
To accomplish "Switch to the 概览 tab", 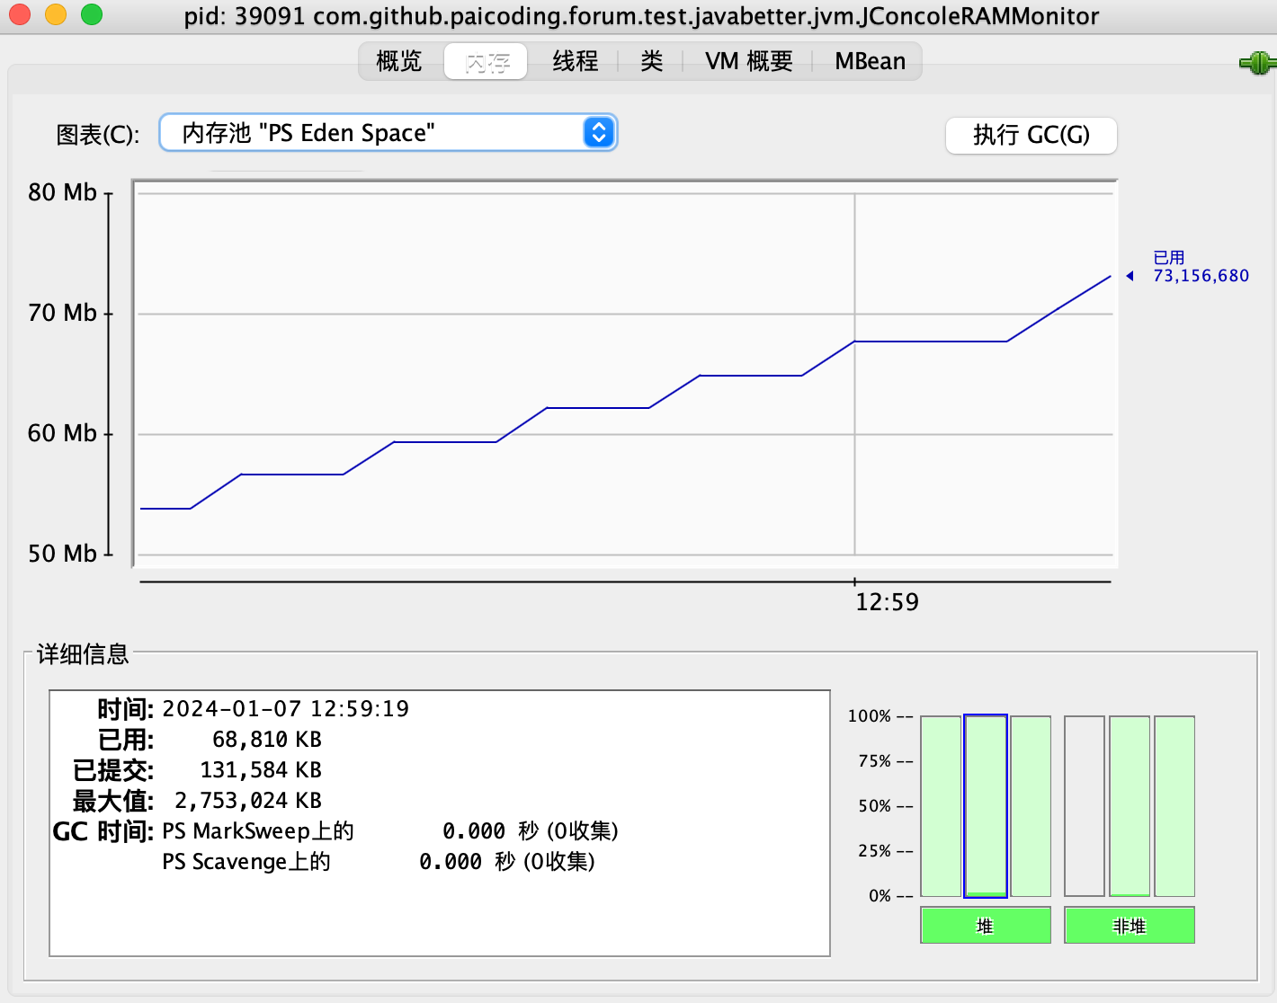I will click(398, 61).
